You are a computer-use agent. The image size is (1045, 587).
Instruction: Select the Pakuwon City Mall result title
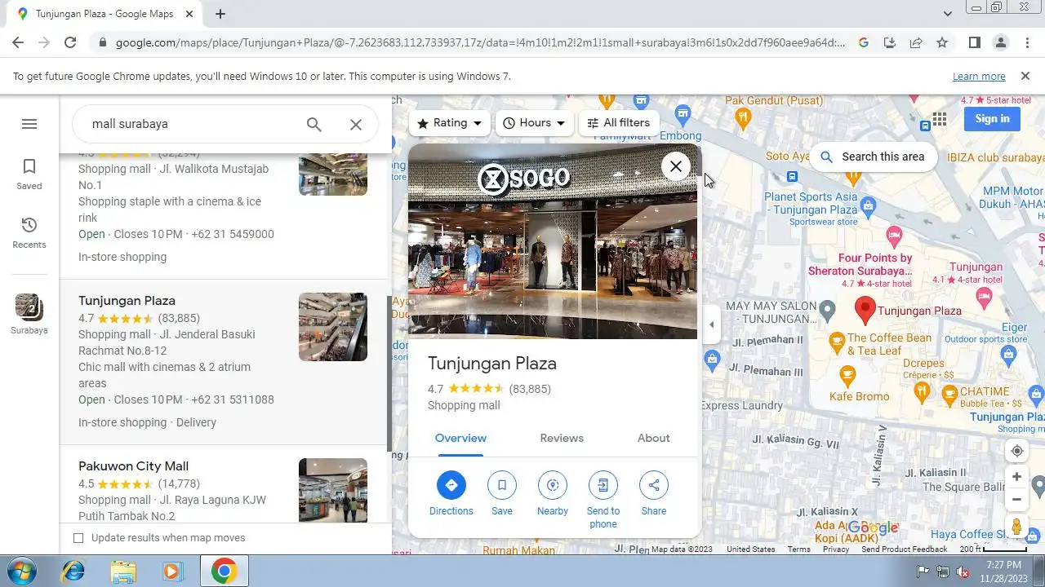click(x=134, y=466)
